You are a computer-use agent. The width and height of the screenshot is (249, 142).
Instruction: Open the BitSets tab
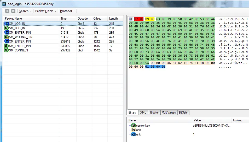pos(183,112)
